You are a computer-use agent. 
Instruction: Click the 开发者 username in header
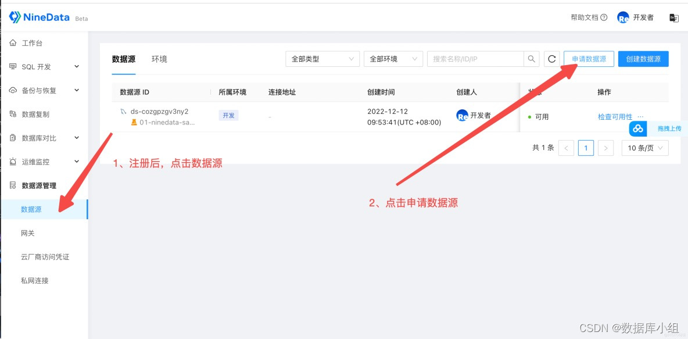click(643, 17)
